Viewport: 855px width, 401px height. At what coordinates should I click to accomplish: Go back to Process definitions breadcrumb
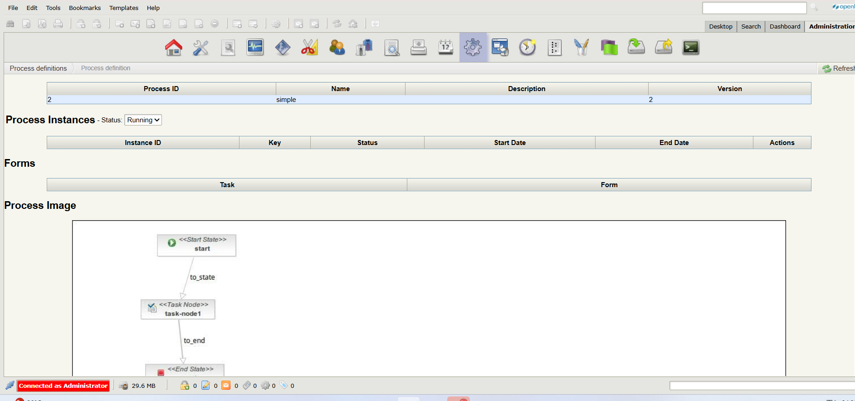point(38,68)
